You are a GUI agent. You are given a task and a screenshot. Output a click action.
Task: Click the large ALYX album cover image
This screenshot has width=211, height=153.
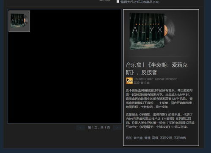147,31
